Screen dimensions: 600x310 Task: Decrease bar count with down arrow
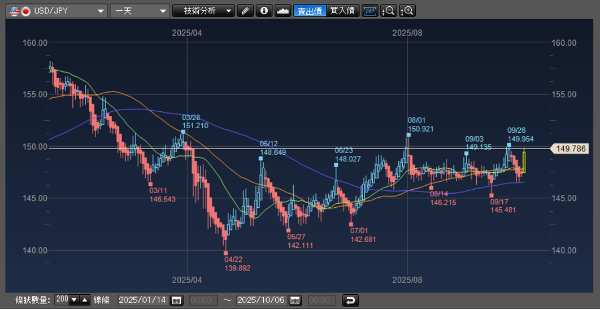(x=73, y=300)
